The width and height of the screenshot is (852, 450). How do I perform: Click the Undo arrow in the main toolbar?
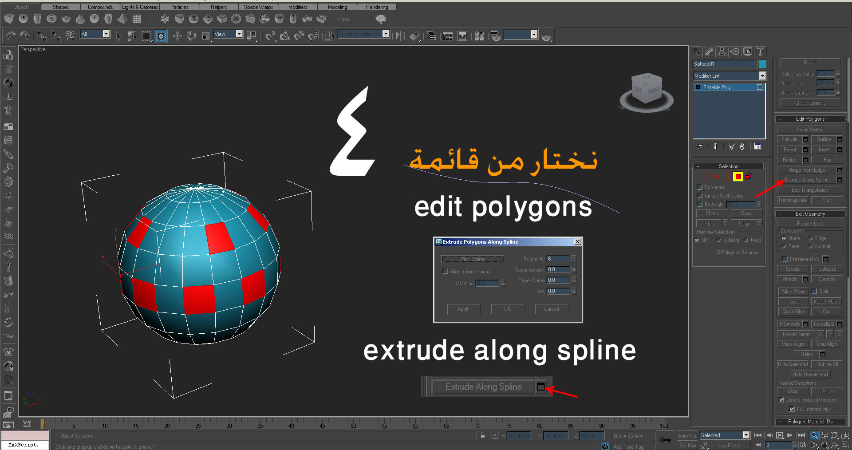pyautogui.click(x=10, y=36)
